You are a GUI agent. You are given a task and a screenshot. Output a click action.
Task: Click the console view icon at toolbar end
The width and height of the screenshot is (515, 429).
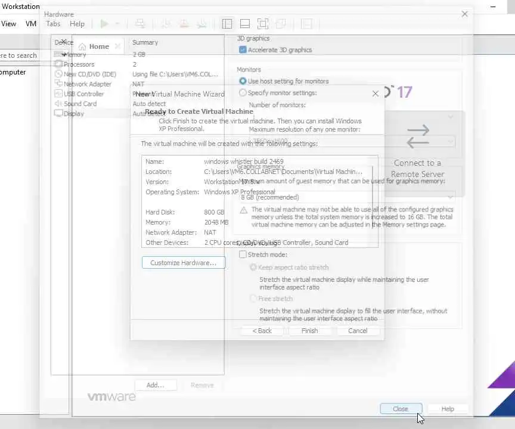306,24
